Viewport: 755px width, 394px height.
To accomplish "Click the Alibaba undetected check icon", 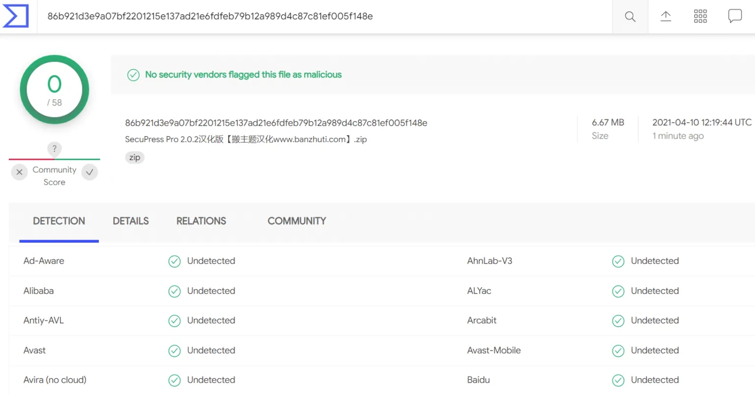I will click(x=174, y=291).
